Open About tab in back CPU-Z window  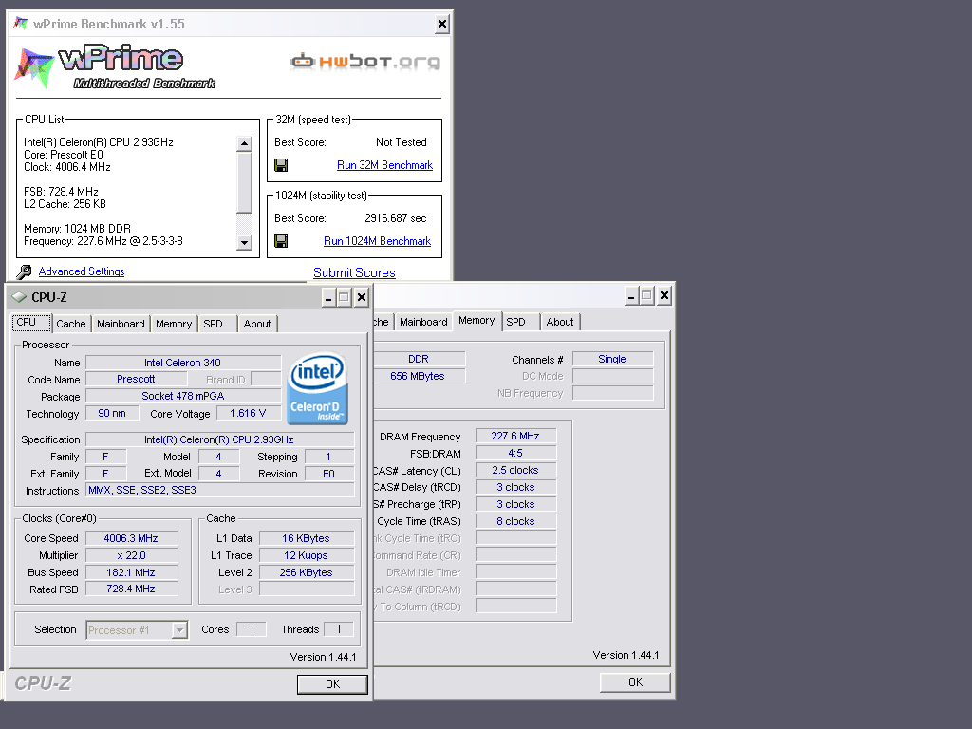560,322
